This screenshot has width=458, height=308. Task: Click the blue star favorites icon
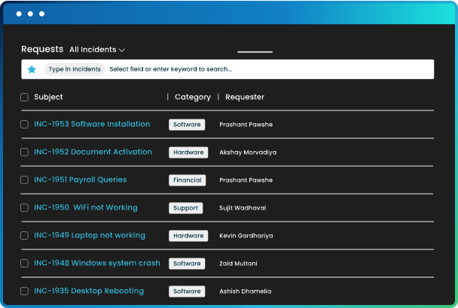[32, 69]
